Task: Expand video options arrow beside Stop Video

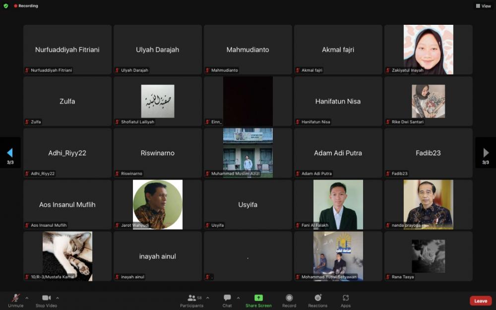Action: tap(58, 298)
